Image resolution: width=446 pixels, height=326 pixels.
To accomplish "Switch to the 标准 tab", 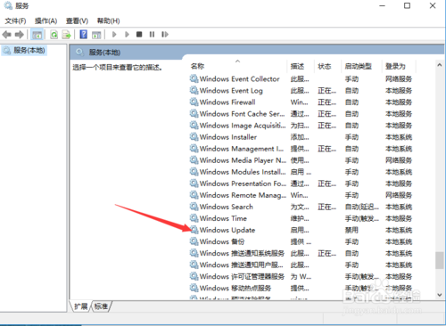I will [x=101, y=306].
